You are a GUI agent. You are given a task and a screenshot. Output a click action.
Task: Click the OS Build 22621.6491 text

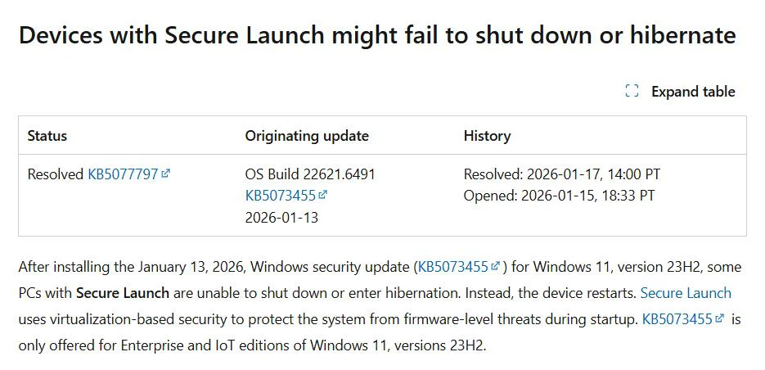click(x=310, y=174)
